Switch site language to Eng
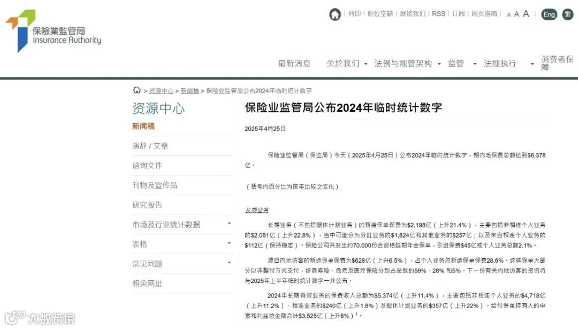 point(549,14)
